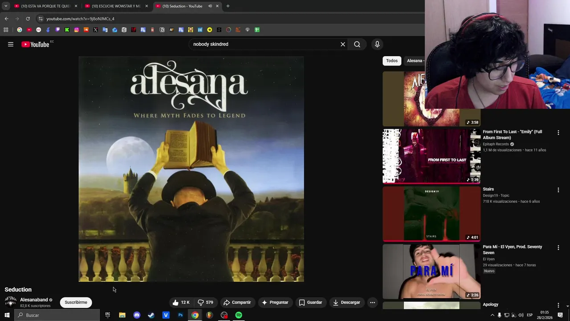Open Windows Start menu
This screenshot has width=570, height=321.
(x=7, y=315)
